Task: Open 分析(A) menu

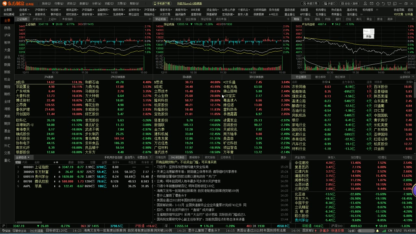Action: (x=97, y=4)
